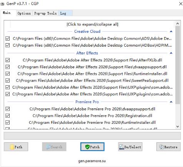Collapse the Premiere Pro group

(171, 102)
